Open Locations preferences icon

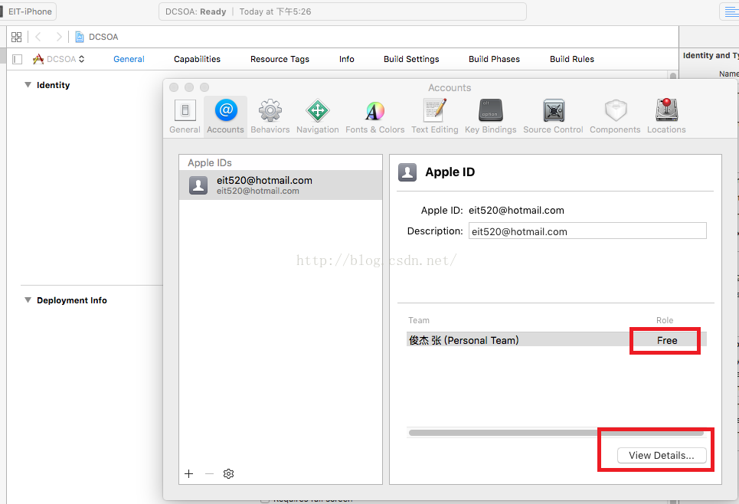(x=666, y=110)
